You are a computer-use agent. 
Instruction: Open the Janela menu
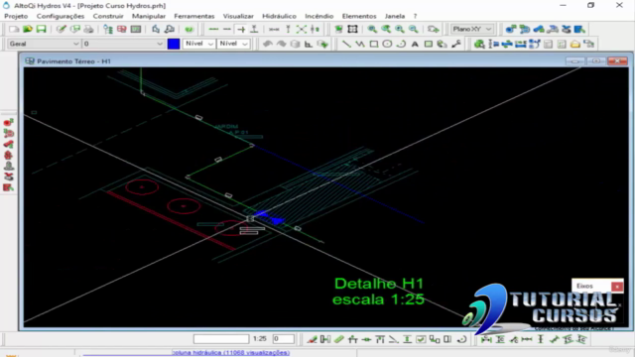[x=395, y=16]
